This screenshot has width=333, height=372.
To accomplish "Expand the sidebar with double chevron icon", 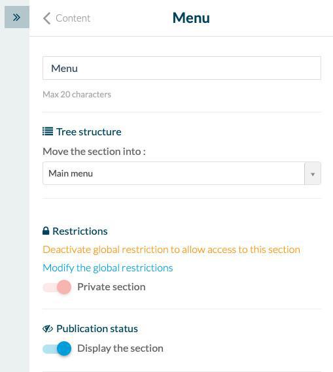I will (x=17, y=17).
